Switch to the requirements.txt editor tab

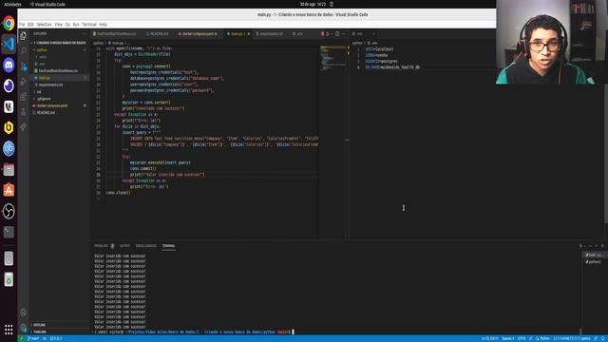[x=270, y=34]
